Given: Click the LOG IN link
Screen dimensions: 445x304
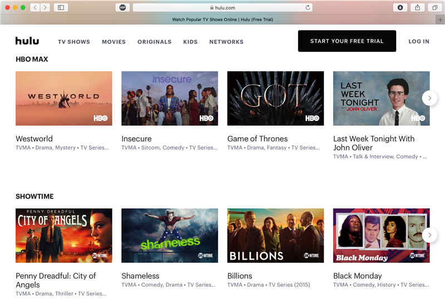Looking at the screenshot, I should point(419,41).
